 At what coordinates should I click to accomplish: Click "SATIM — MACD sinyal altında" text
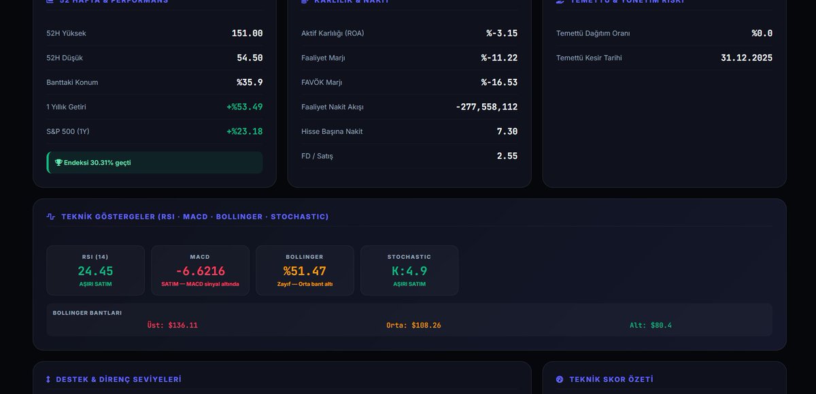200,284
